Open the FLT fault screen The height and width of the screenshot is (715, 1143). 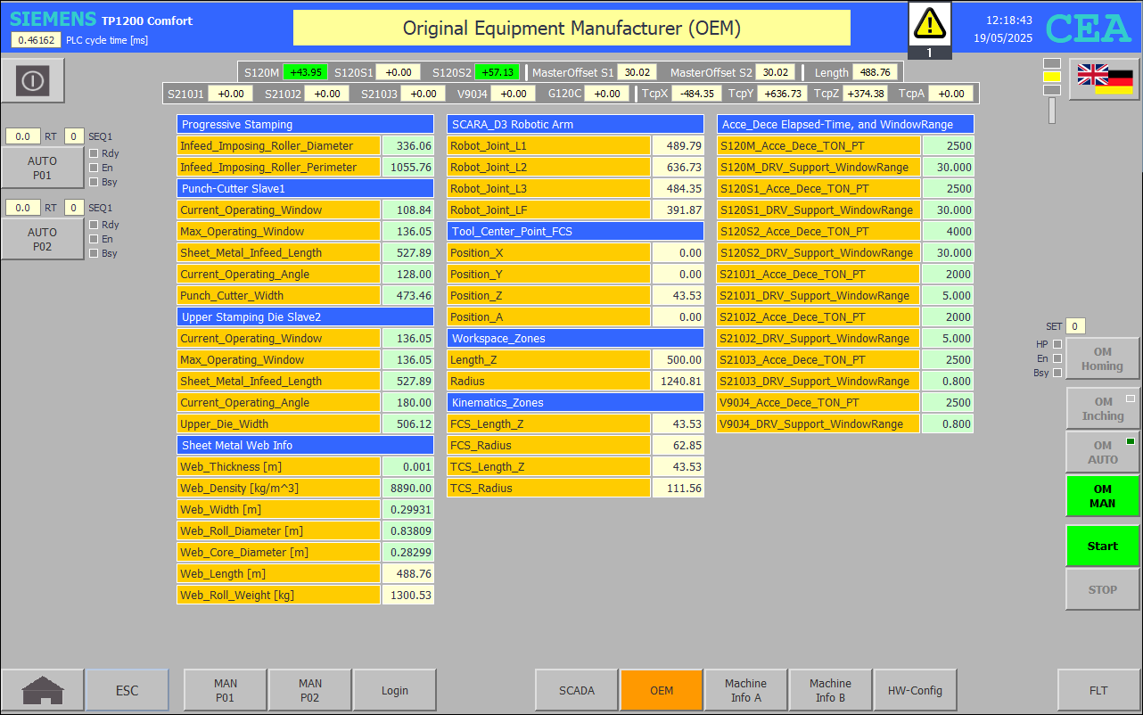[1098, 690]
